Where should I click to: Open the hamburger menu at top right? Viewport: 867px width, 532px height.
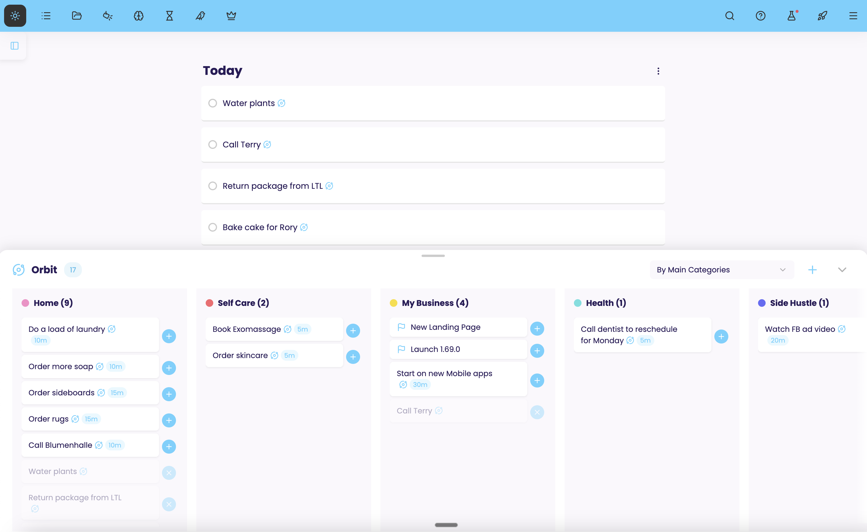click(x=853, y=16)
